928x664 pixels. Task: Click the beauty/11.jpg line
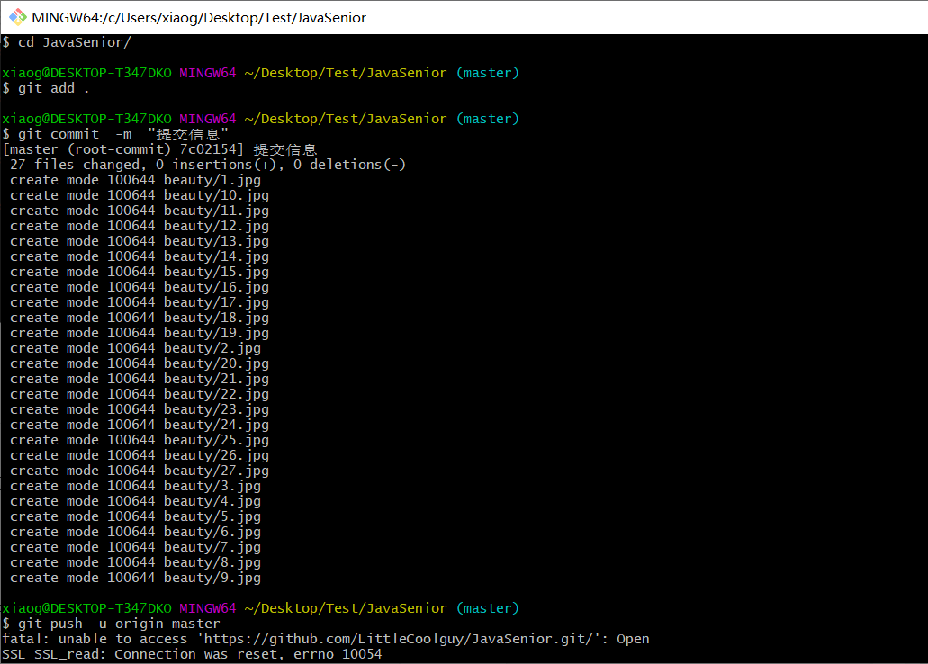click(140, 211)
